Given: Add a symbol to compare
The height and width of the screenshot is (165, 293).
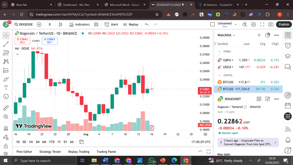Looking at the screenshot, I should (39, 25).
